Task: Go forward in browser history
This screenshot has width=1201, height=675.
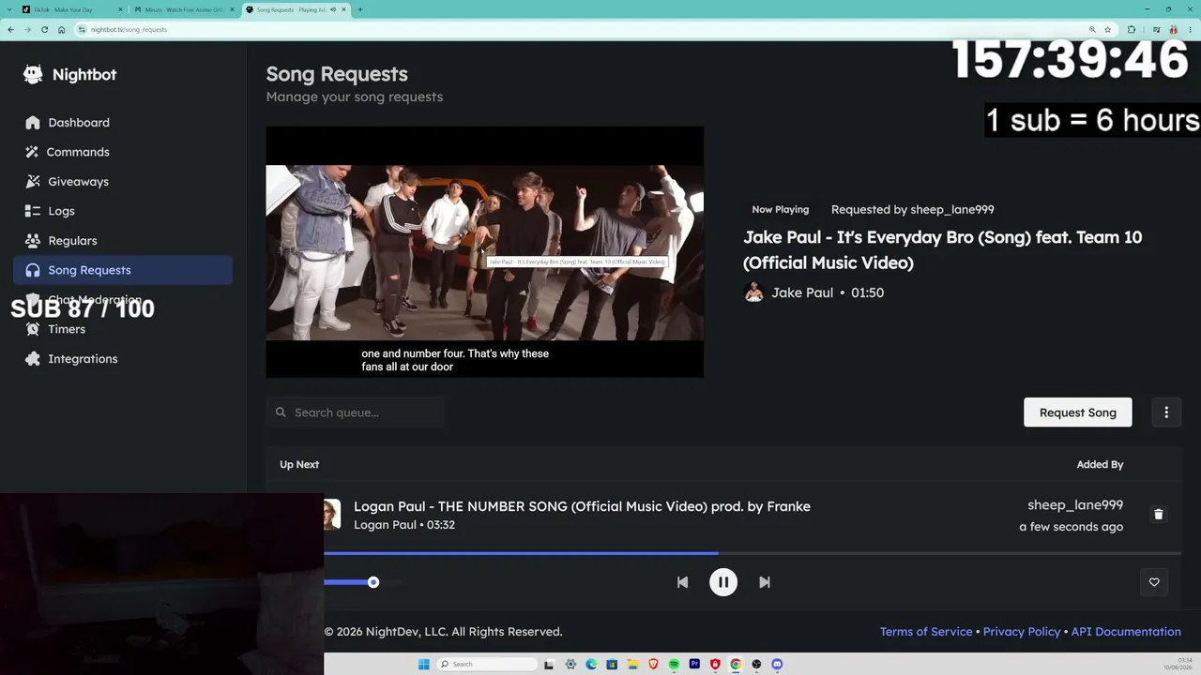Action: 27,29
